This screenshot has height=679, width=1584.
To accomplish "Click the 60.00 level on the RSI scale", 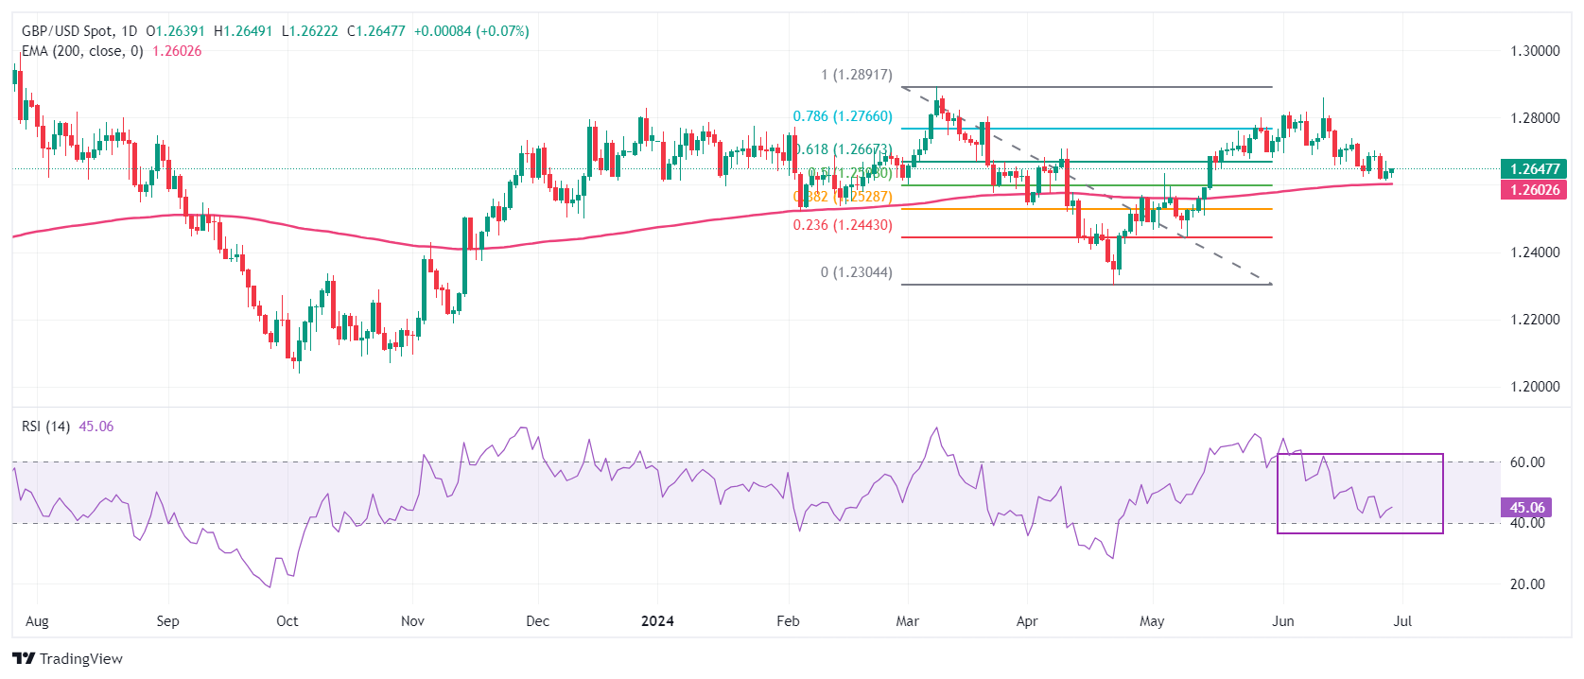I will (x=1526, y=462).
